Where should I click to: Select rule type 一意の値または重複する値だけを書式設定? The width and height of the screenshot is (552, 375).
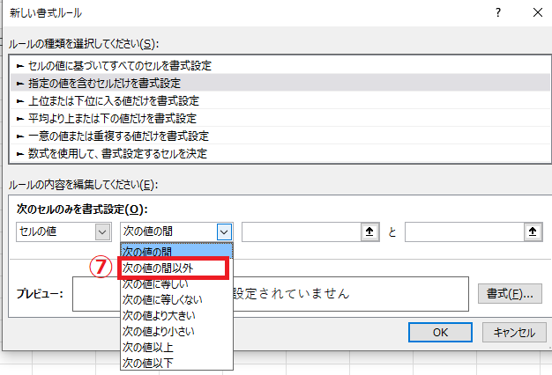[280, 136]
